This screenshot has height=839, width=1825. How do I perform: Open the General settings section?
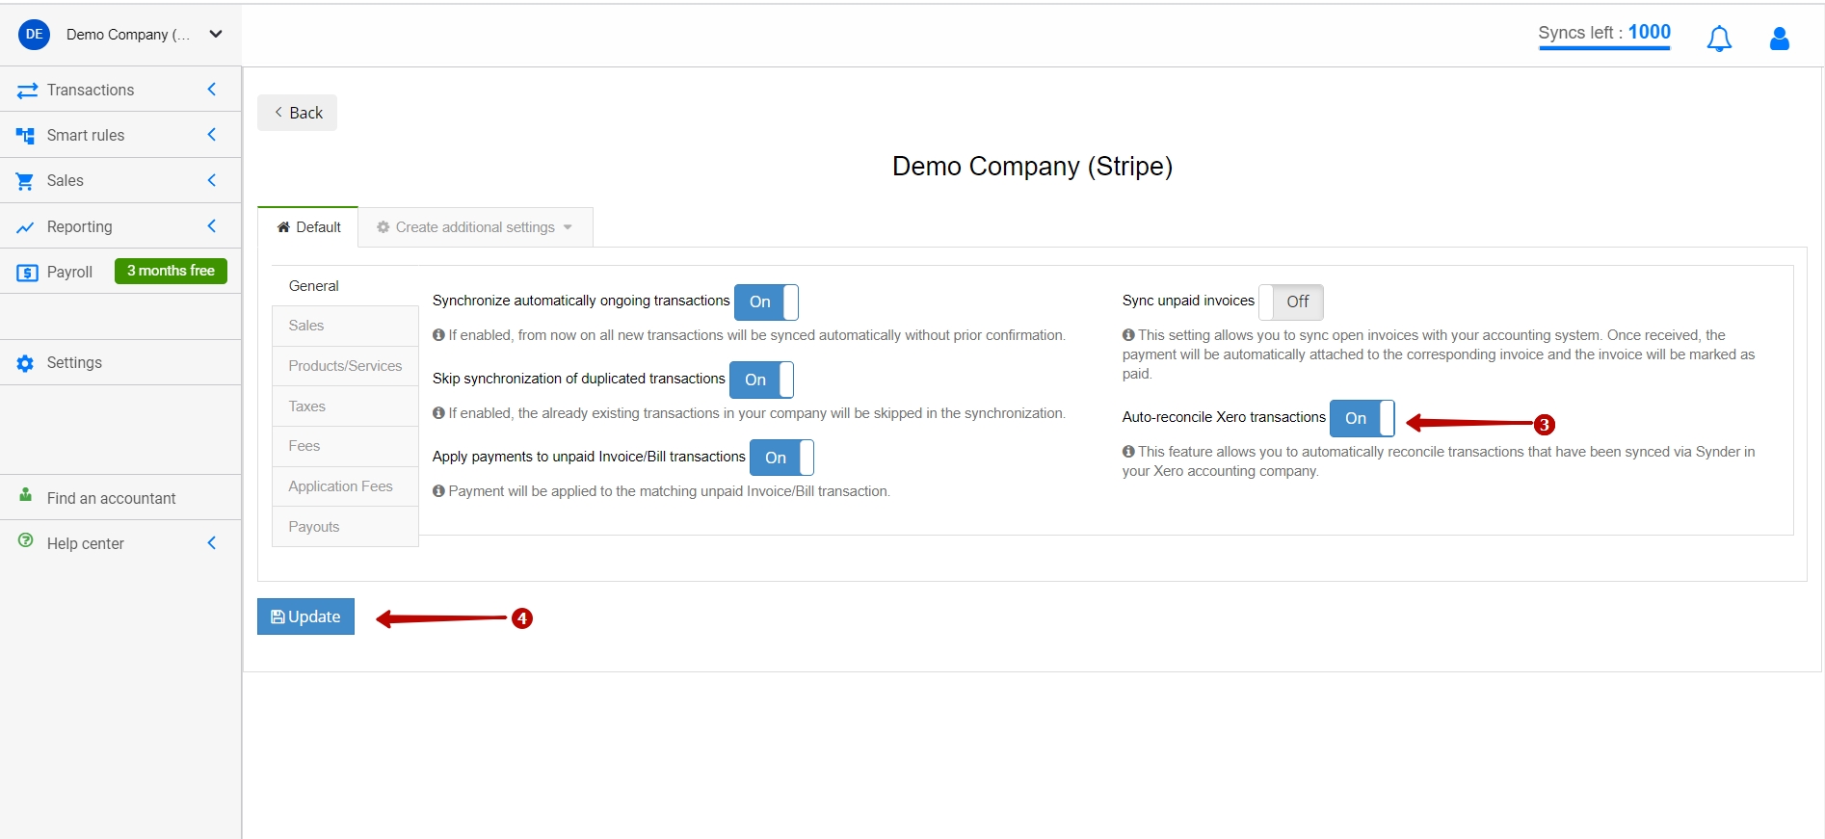point(345,286)
